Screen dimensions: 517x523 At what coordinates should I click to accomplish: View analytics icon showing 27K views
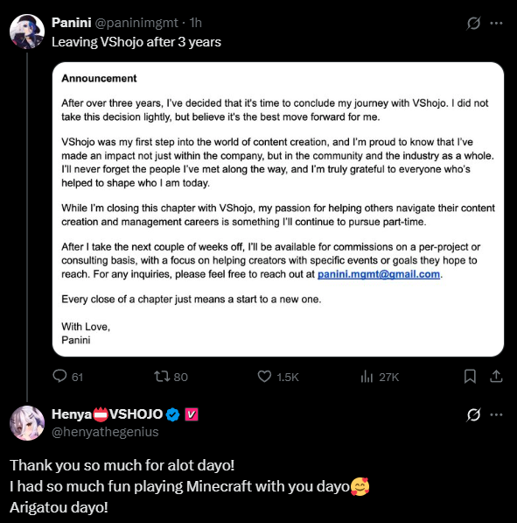point(367,377)
